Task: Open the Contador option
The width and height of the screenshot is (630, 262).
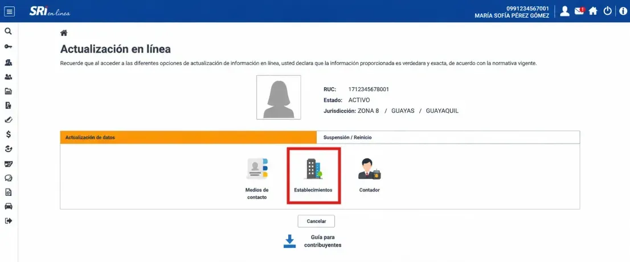Action: pyautogui.click(x=369, y=175)
